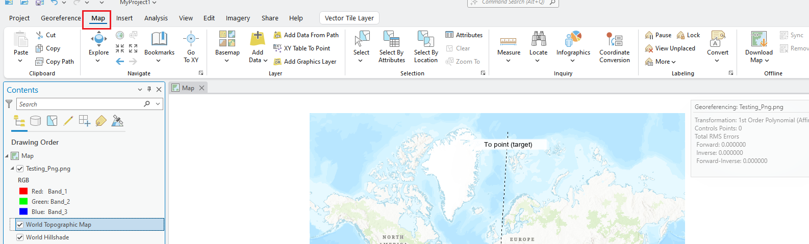This screenshot has width=809, height=244.
Task: Switch to the Georeference tab
Action: [61, 18]
